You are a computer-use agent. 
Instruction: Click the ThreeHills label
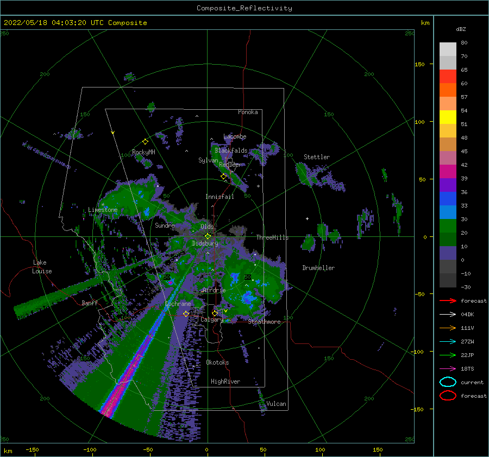tap(273, 237)
